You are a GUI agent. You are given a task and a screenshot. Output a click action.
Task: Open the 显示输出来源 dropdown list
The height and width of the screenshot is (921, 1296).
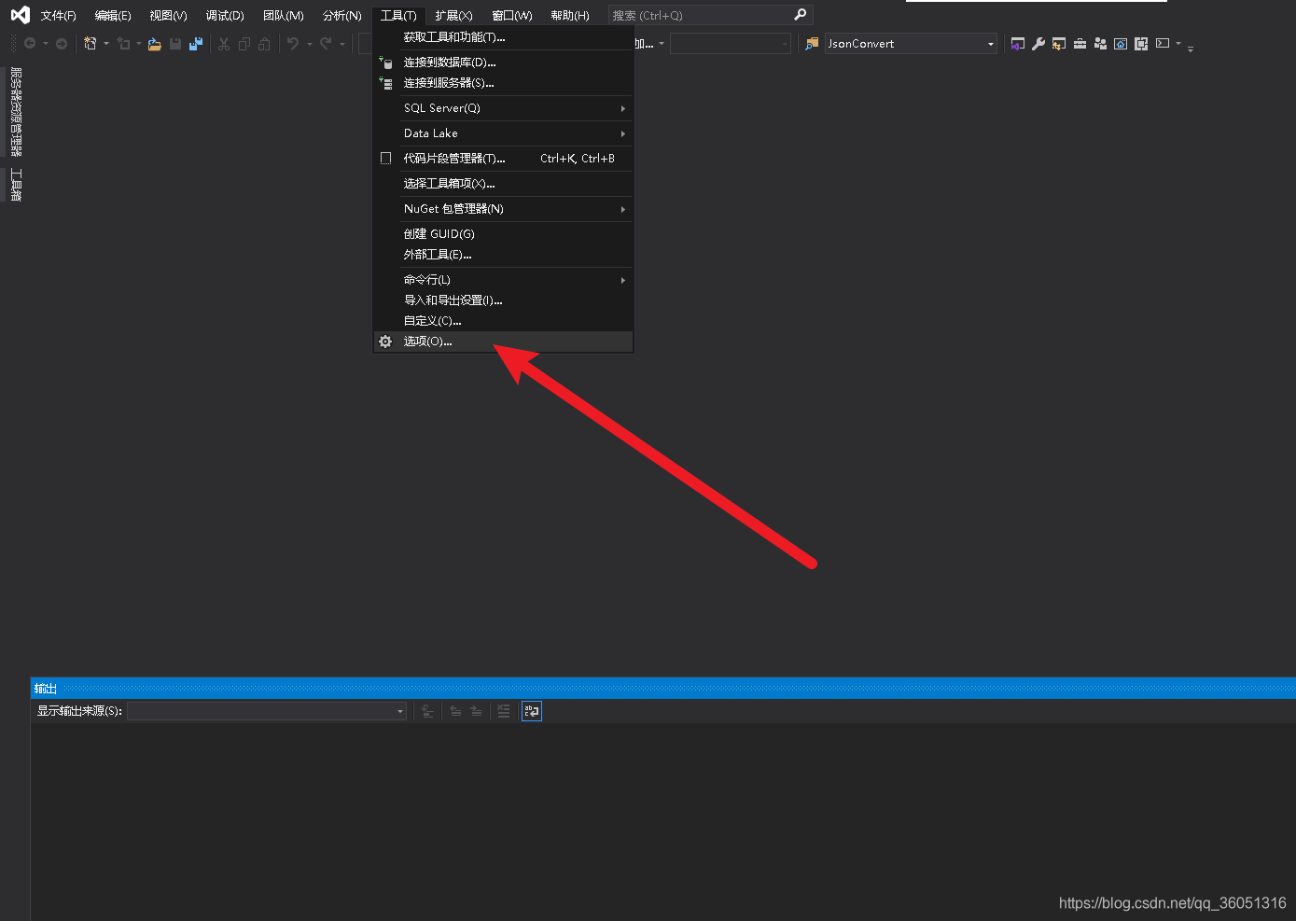[399, 710]
